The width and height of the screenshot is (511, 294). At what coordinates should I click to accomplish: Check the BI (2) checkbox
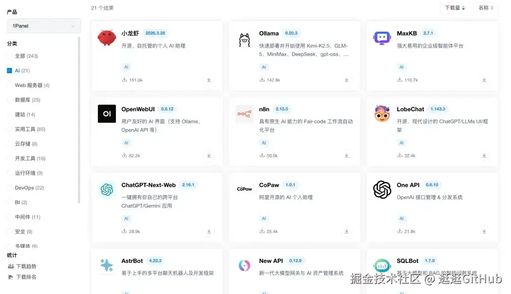point(9,202)
